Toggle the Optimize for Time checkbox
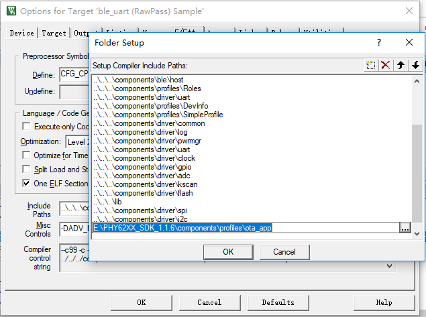 click(27, 155)
